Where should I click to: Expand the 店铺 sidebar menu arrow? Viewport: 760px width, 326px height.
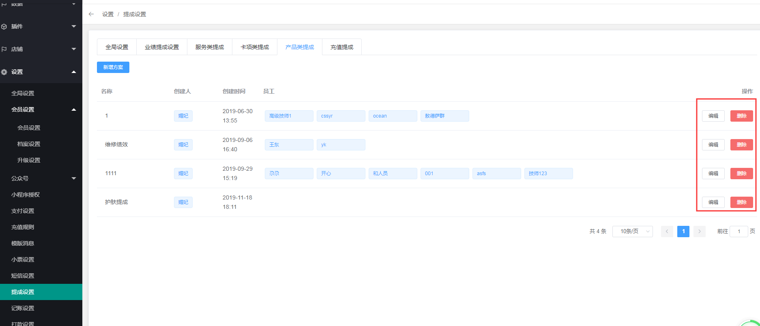(x=74, y=49)
